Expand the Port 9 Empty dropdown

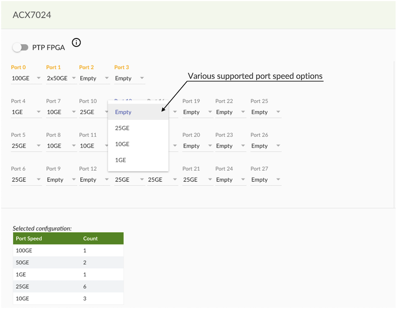61,180
